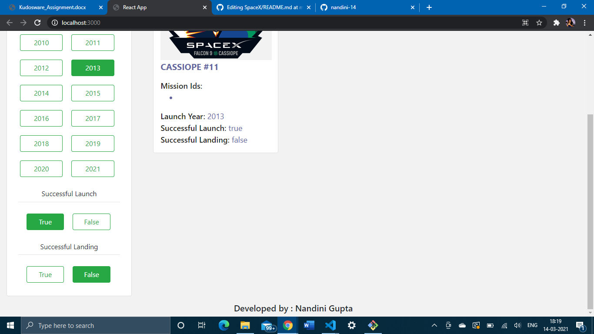Screen dimensions: 594x334
Task: Set Successful Launch filter to False
Action: (x=91, y=222)
